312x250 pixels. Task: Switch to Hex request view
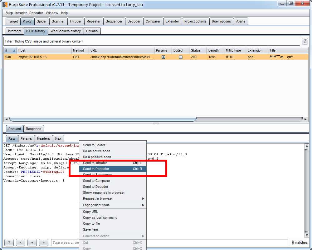pyautogui.click(x=58, y=138)
